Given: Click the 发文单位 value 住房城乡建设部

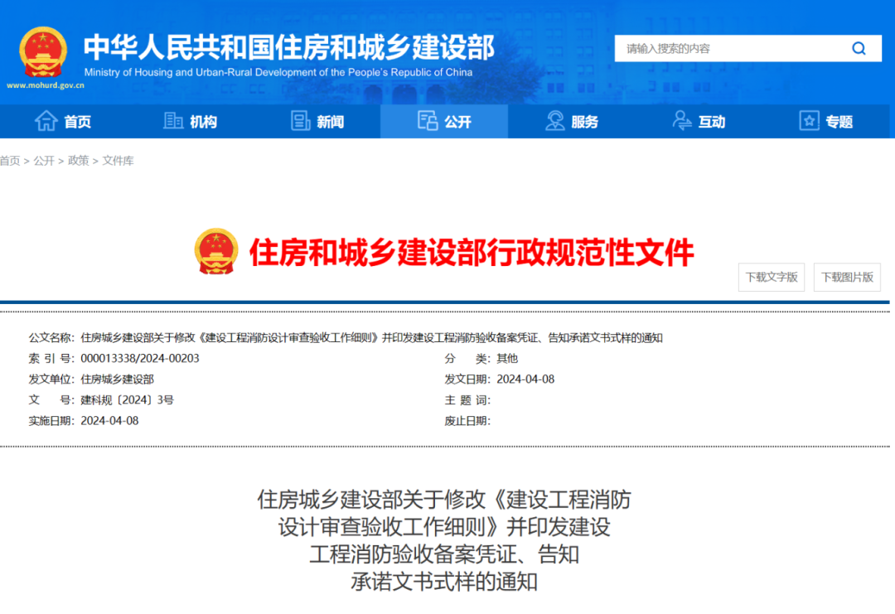Looking at the screenshot, I should 117,380.
